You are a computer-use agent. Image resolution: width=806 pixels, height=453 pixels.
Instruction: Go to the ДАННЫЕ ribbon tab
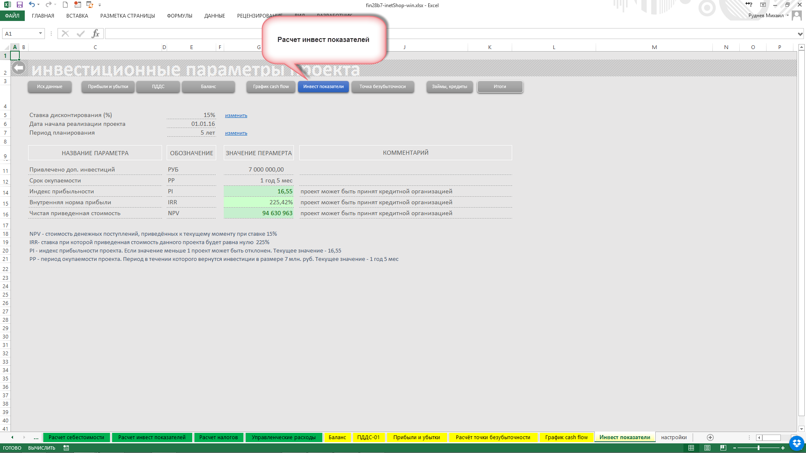click(x=215, y=16)
